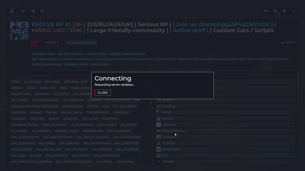Select player DeepPockets in the list
Image resolution: width=305 pixels, height=171 pixels.
[225, 149]
